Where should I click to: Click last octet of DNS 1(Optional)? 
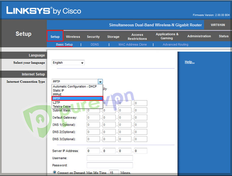pos(141,125)
